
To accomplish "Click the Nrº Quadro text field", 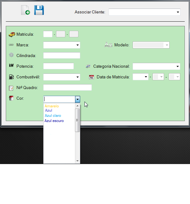I will pos(67,88).
